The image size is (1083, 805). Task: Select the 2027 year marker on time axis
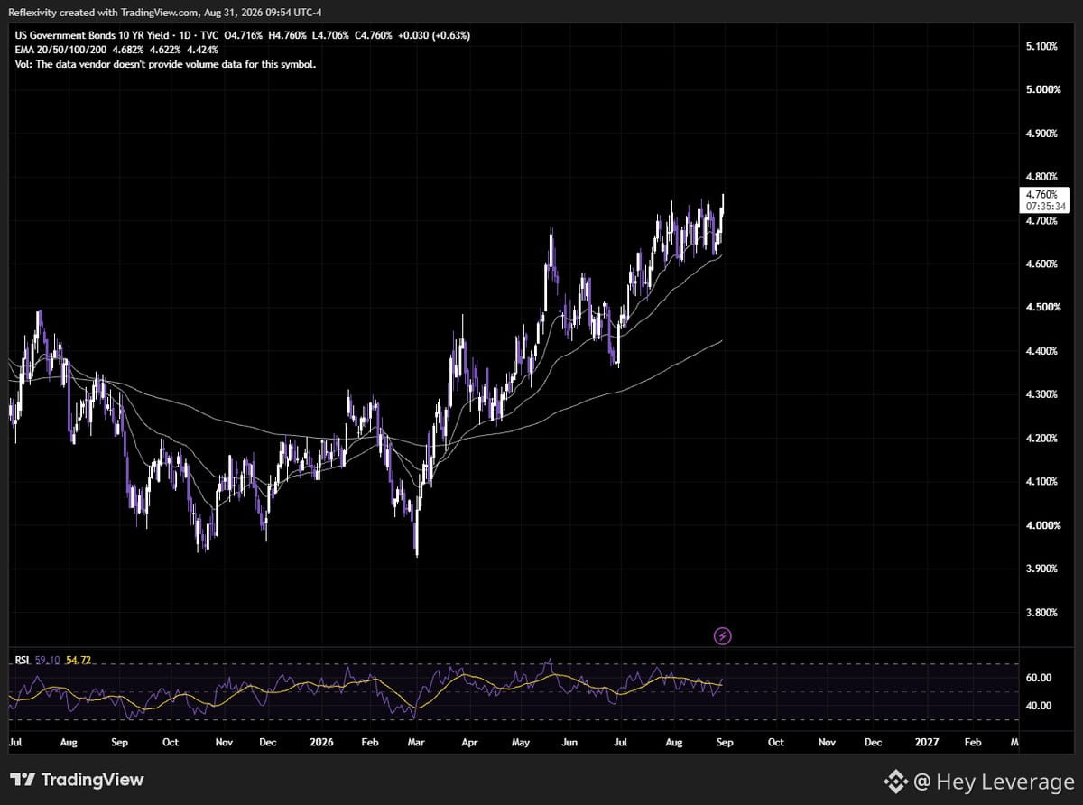pyautogui.click(x=927, y=741)
